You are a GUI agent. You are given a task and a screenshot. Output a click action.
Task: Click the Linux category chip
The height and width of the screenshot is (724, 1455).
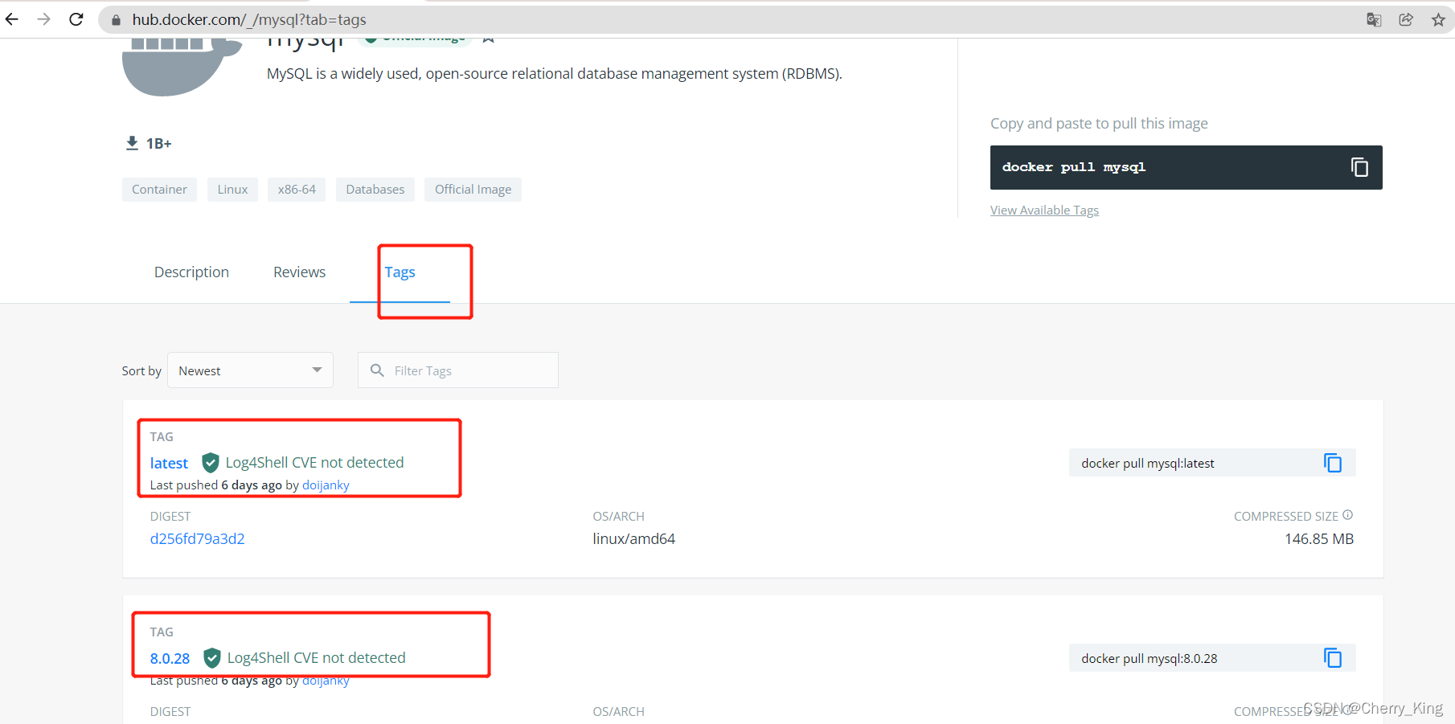[x=232, y=190]
